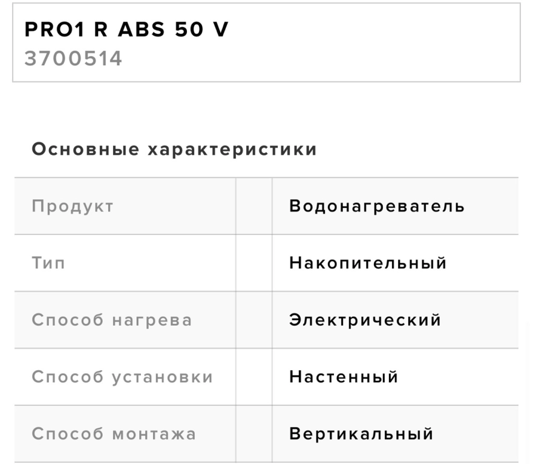This screenshot has height=464, width=533.
Task: Click the PRO1 R ABS 50 V title
Action: [126, 30]
